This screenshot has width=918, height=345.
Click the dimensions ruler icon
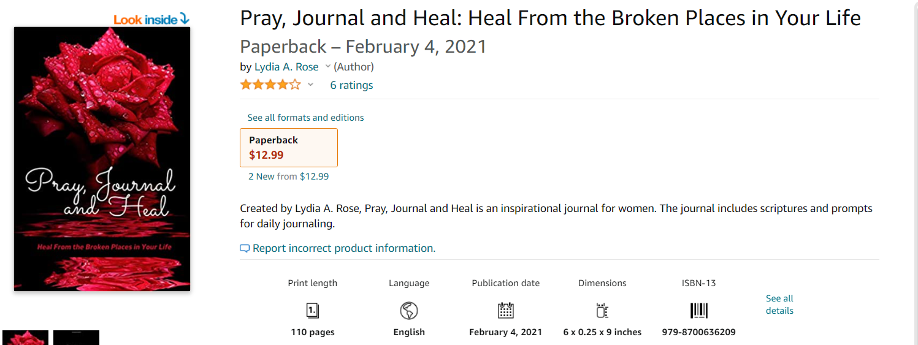click(602, 311)
